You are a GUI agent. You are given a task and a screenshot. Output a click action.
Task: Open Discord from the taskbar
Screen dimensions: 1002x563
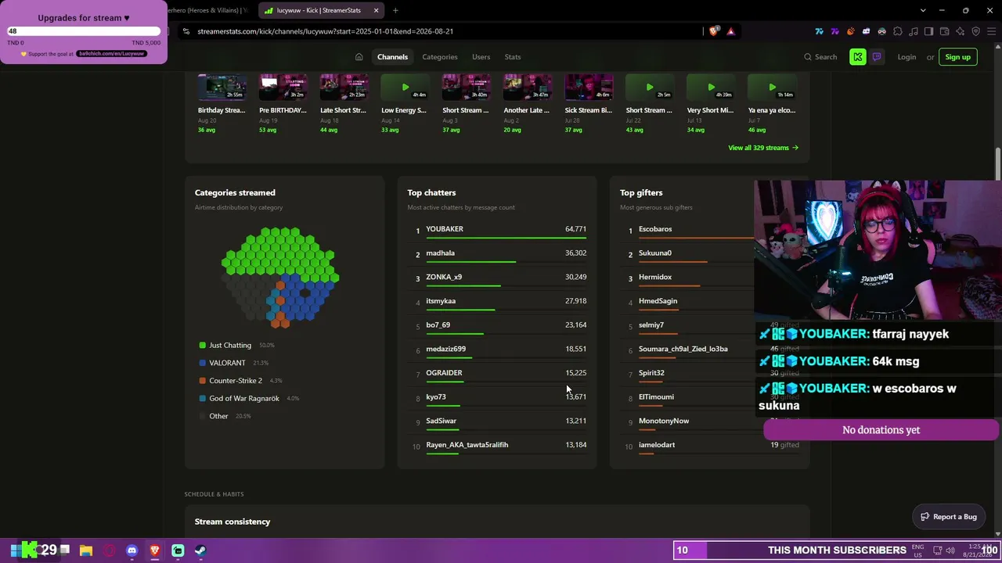tap(132, 550)
